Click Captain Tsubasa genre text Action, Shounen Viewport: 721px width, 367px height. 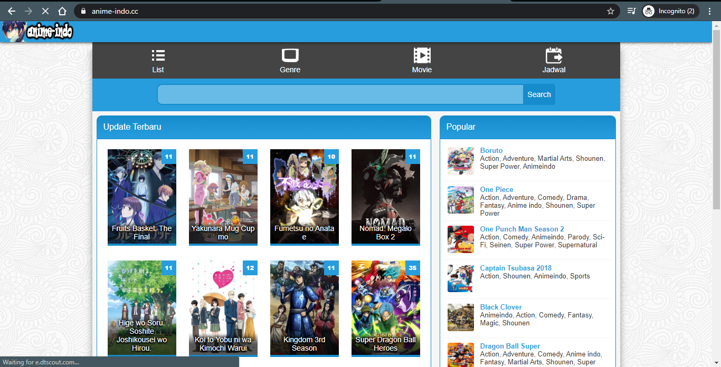(x=535, y=276)
